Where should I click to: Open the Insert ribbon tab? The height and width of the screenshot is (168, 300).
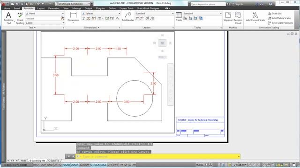tap(17, 8)
